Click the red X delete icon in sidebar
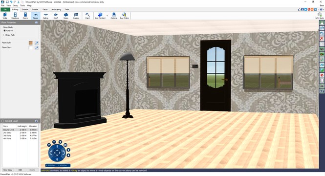 click(322, 39)
